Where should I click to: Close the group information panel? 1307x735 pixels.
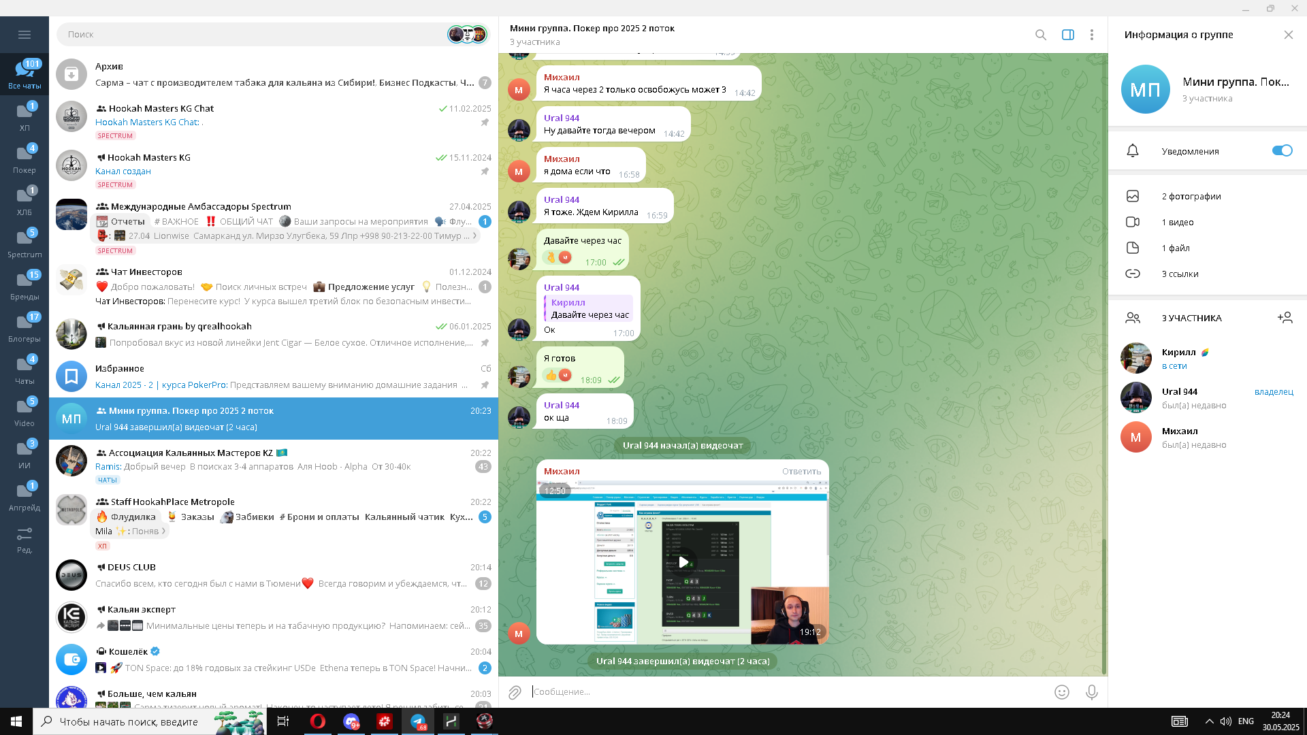1289,35
